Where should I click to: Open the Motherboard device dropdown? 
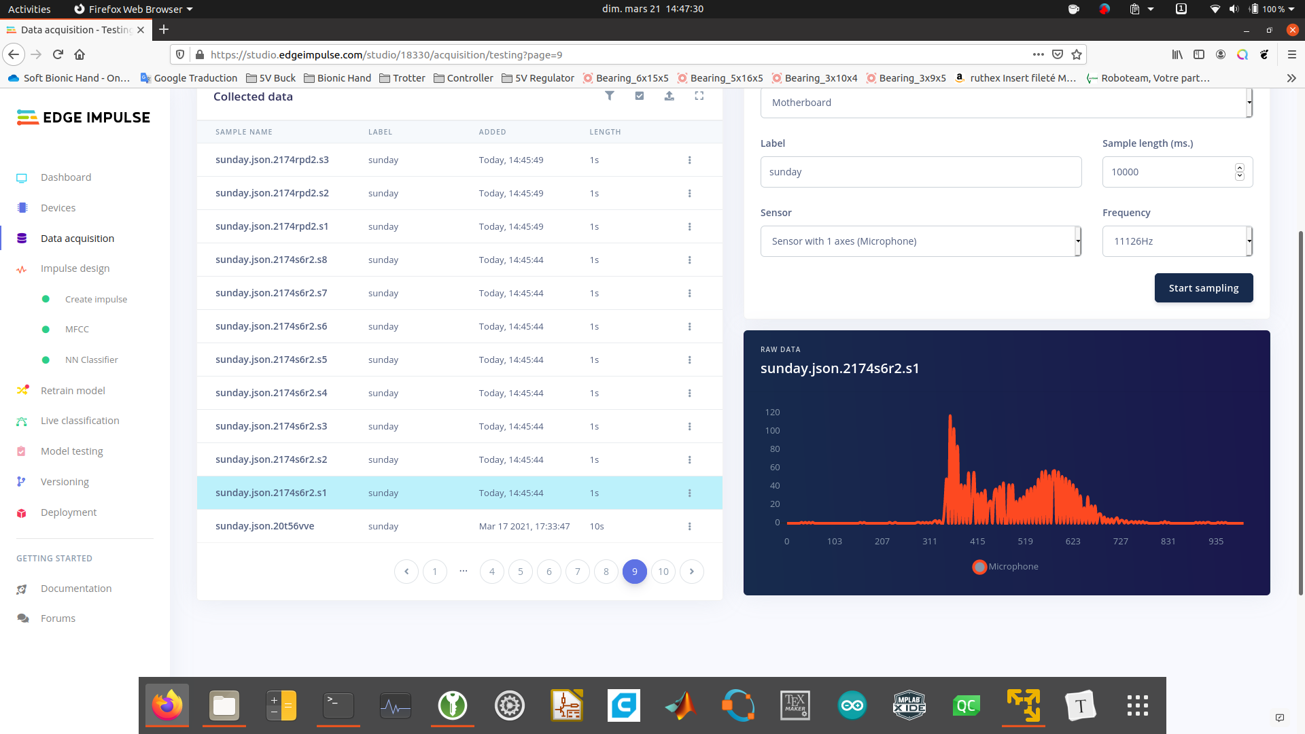pyautogui.click(x=1006, y=103)
